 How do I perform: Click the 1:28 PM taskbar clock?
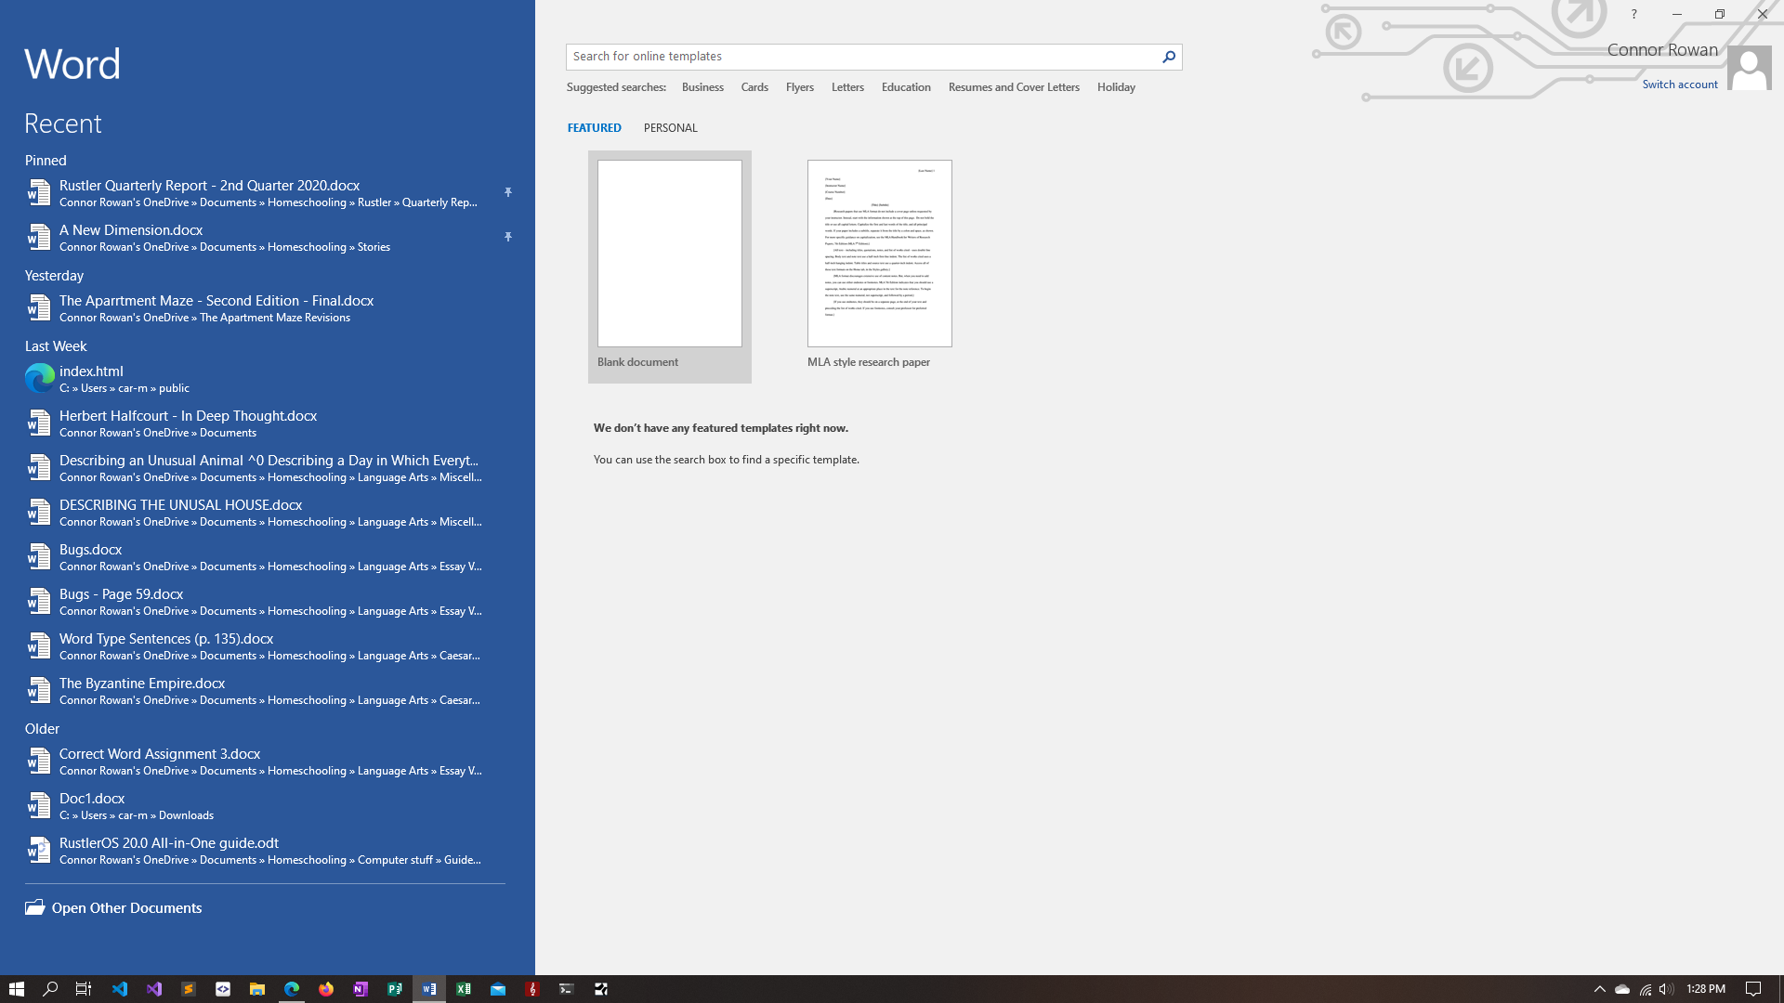(1706, 989)
